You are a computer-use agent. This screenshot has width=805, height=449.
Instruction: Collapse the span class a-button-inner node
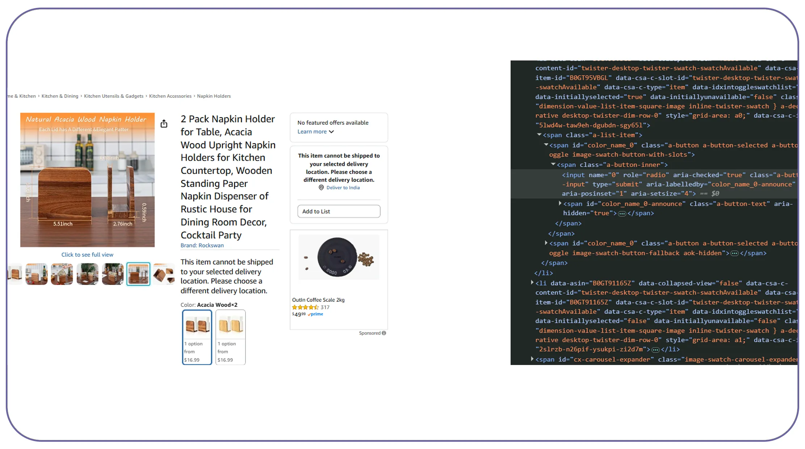[x=553, y=164]
